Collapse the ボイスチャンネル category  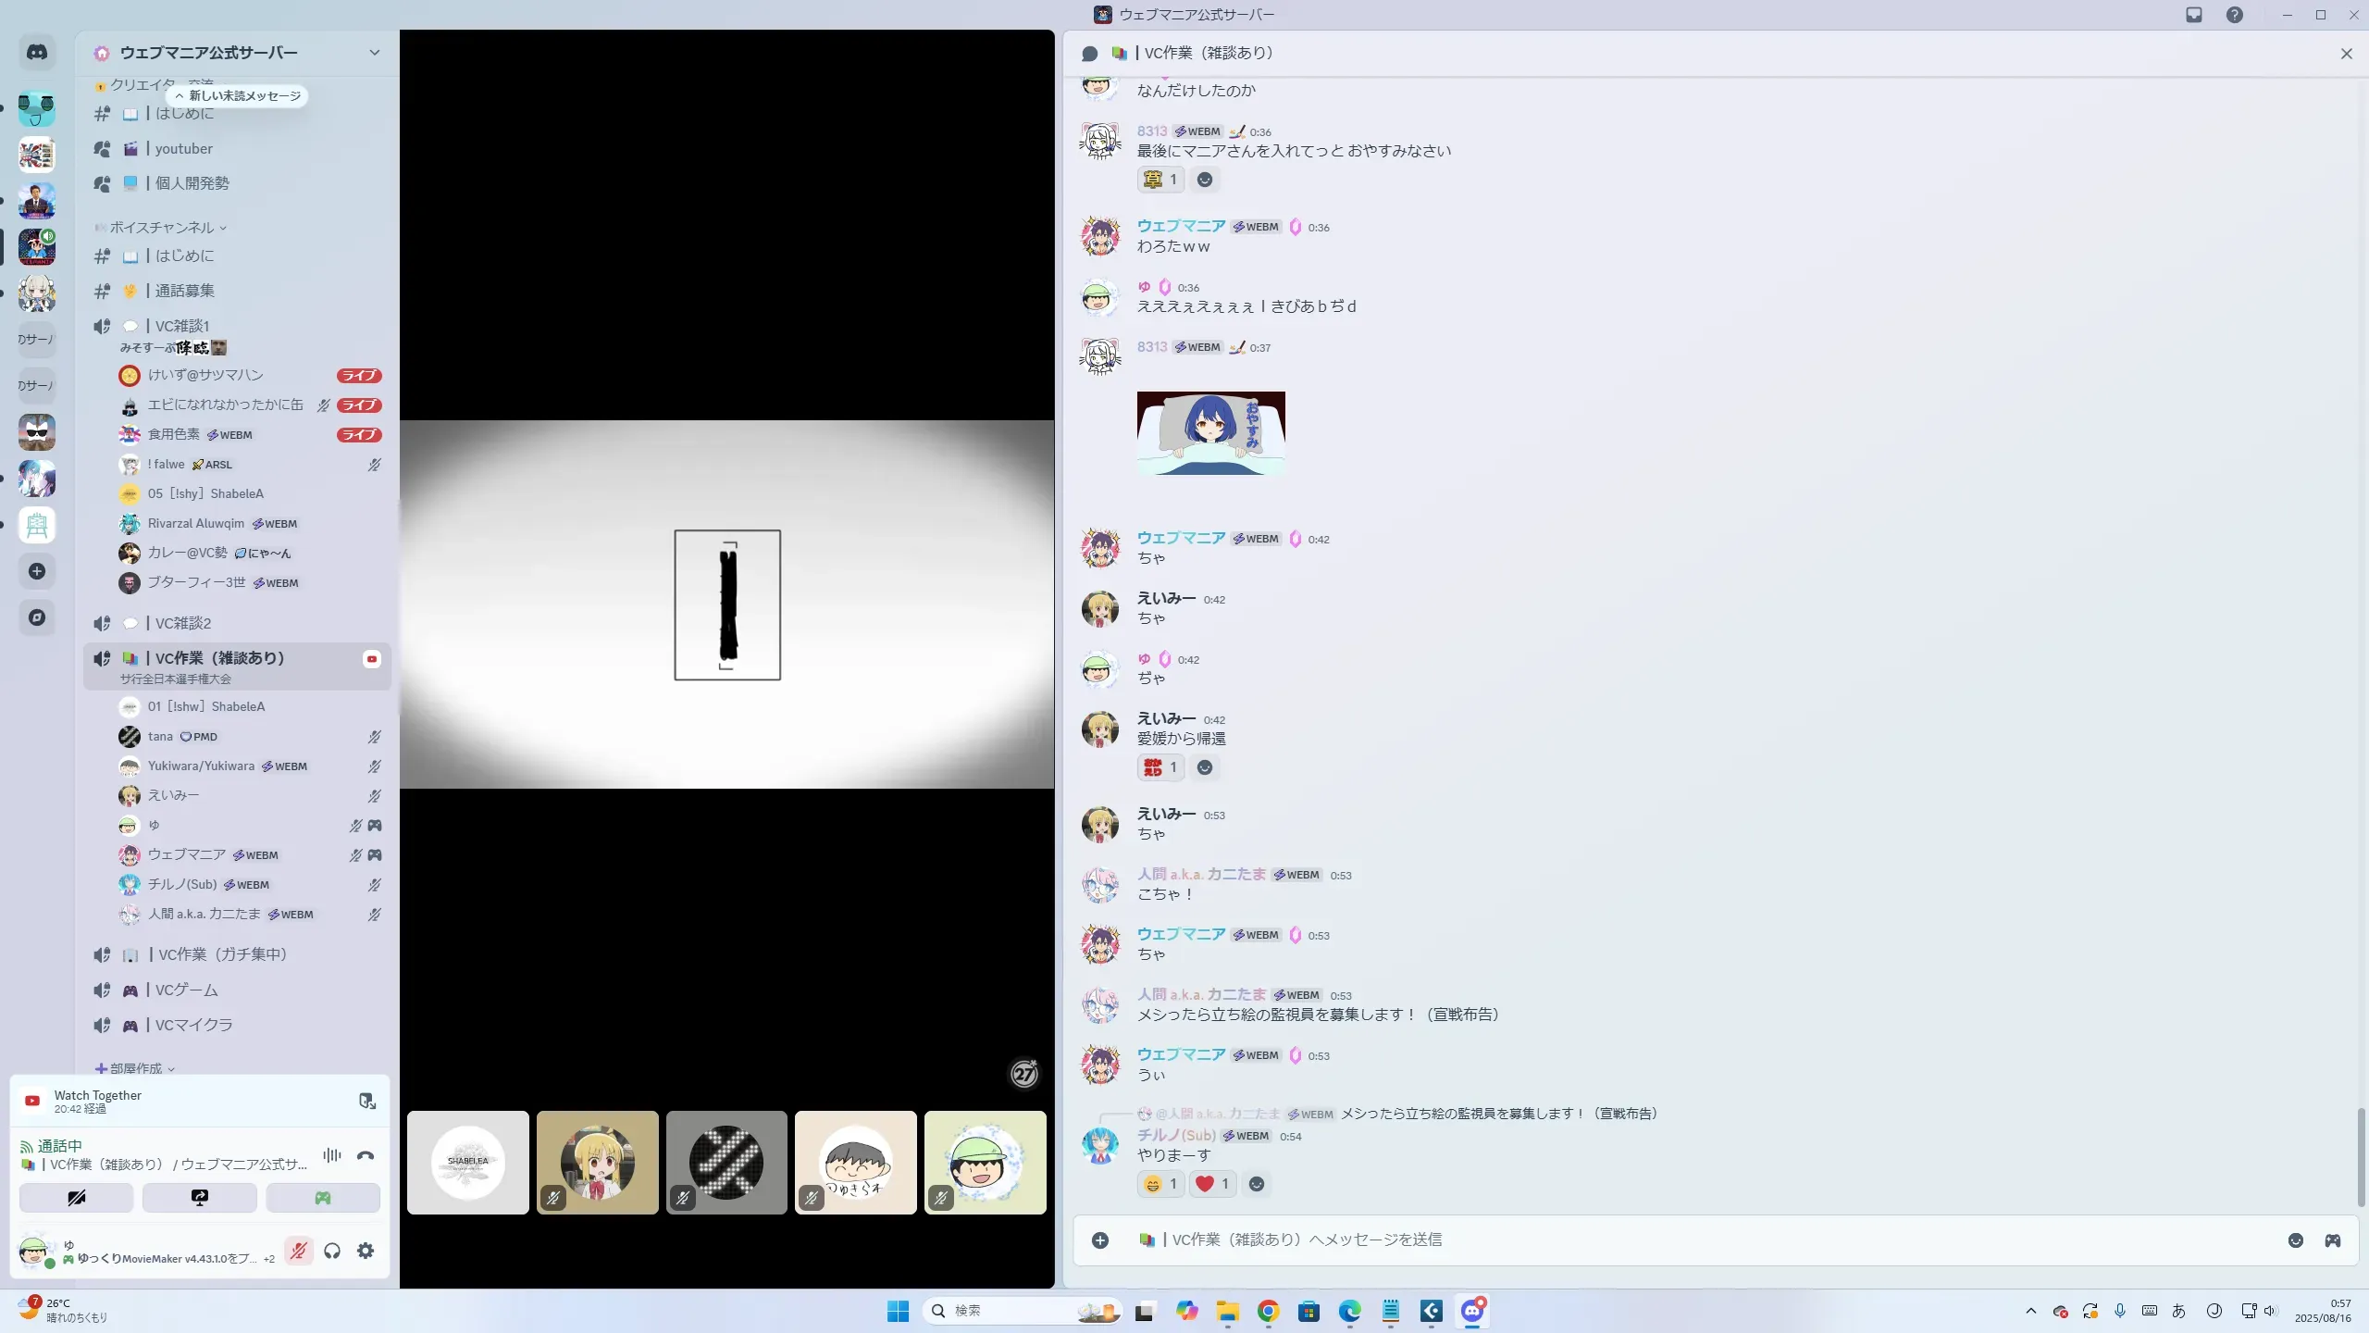tap(162, 228)
